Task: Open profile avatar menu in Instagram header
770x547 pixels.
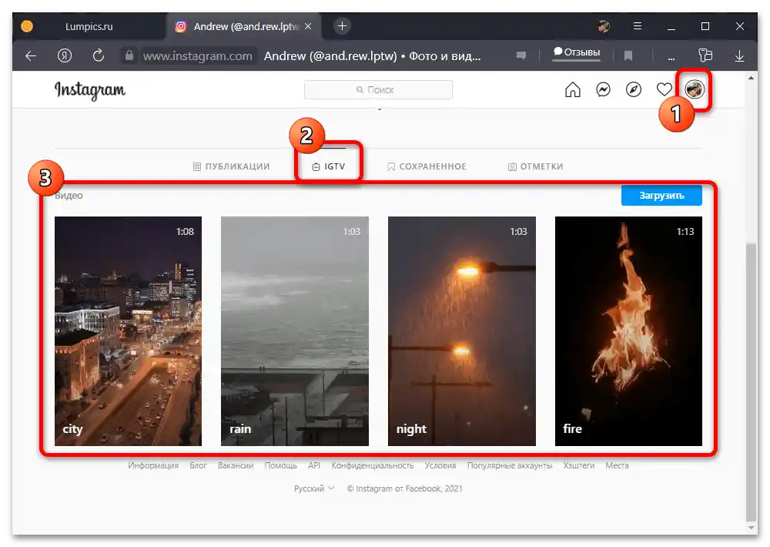Action: coord(695,89)
